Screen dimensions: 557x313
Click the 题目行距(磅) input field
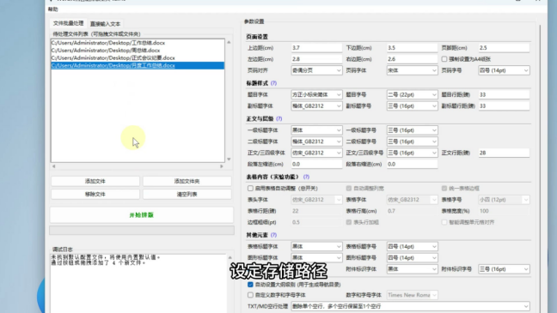504,94
